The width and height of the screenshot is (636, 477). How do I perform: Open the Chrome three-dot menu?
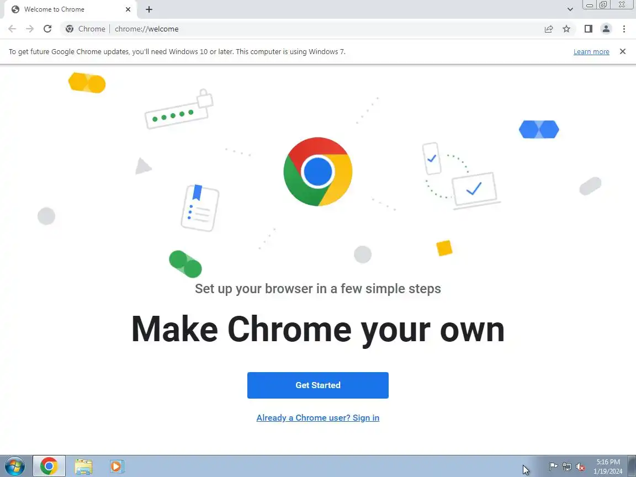click(x=624, y=29)
